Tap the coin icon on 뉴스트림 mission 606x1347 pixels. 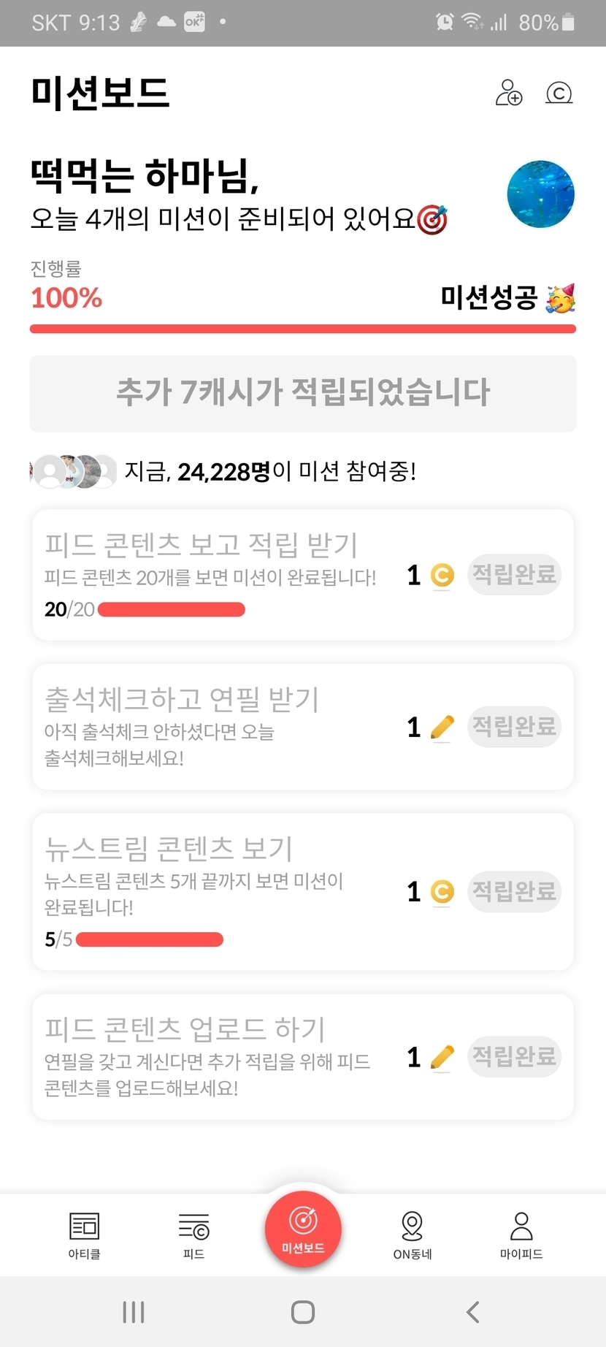pos(442,892)
